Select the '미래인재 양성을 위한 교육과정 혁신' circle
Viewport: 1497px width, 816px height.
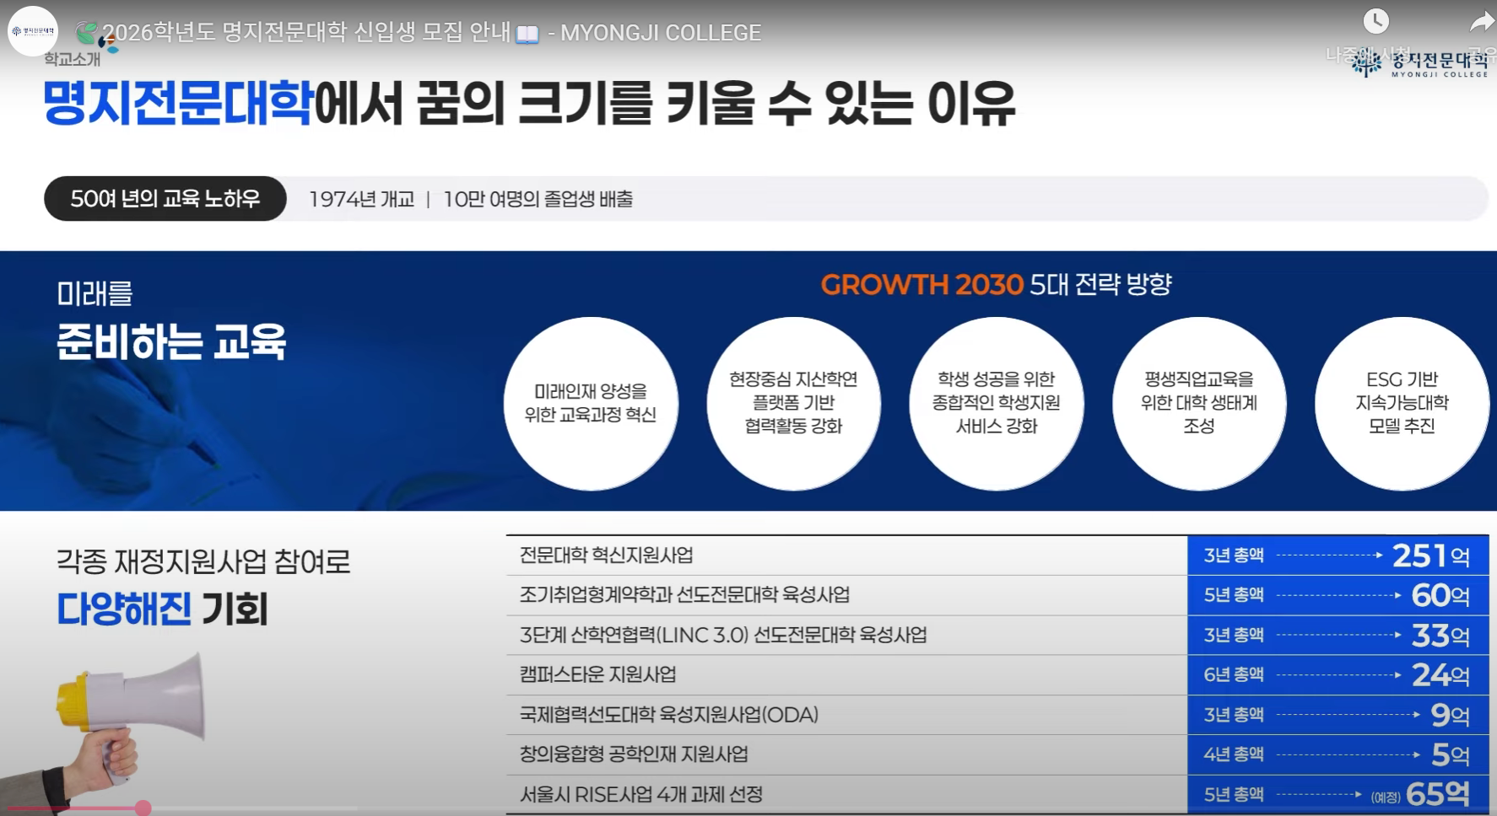click(x=591, y=403)
